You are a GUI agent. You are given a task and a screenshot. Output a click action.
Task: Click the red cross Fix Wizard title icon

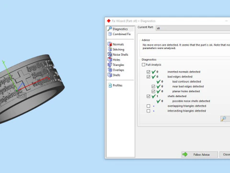(109, 21)
